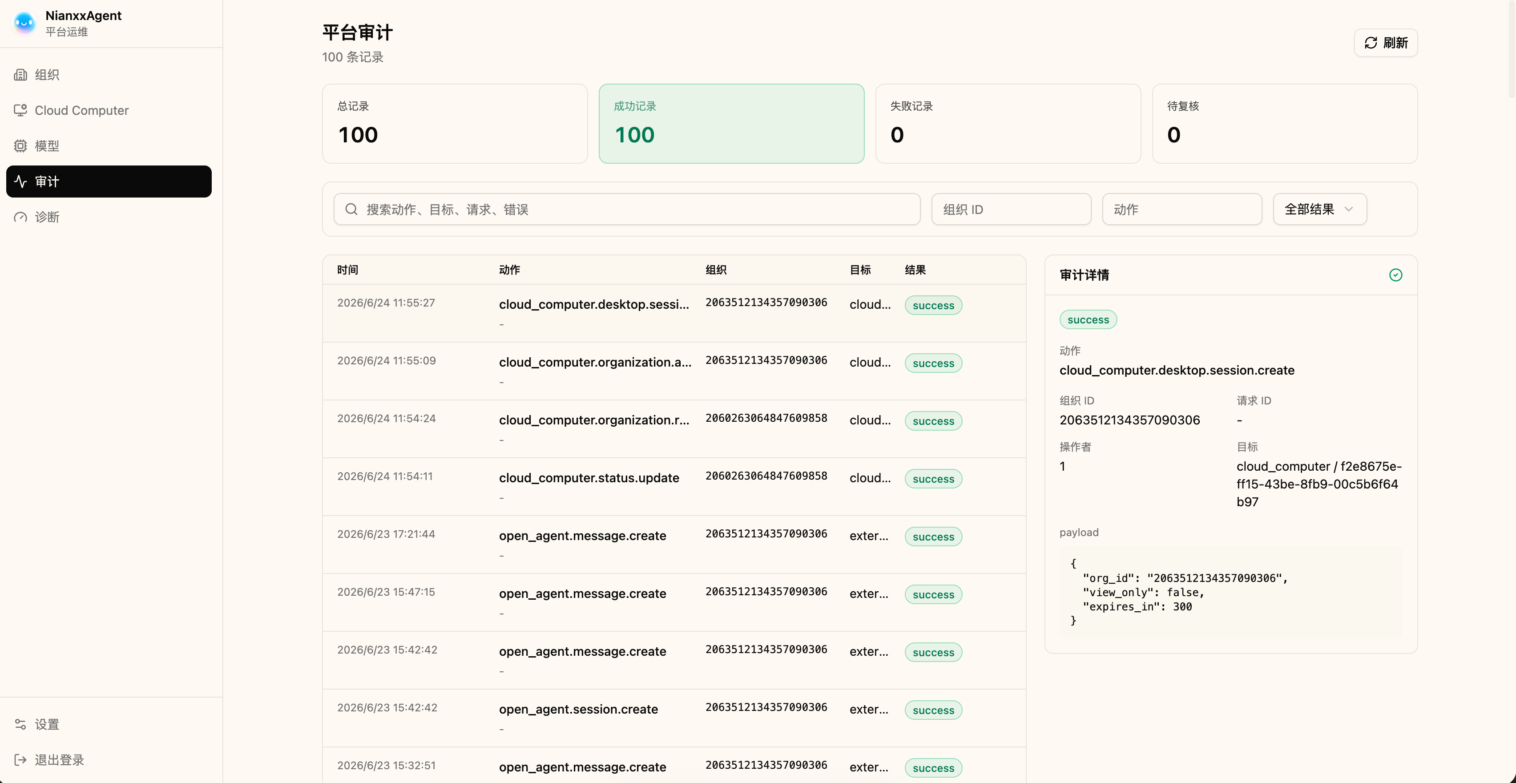Image resolution: width=1516 pixels, height=783 pixels.
Task: Select the row timestamped 2026/6/24 11:55:09
Action: 674,371
